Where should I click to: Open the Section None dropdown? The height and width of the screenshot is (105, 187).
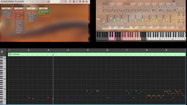[x=43, y=8]
